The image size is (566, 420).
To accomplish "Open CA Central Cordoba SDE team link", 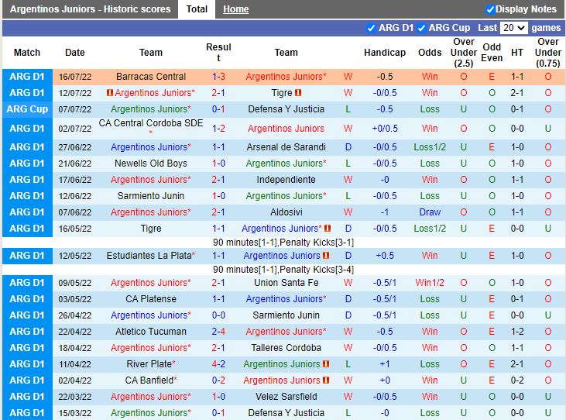I will tap(151, 123).
